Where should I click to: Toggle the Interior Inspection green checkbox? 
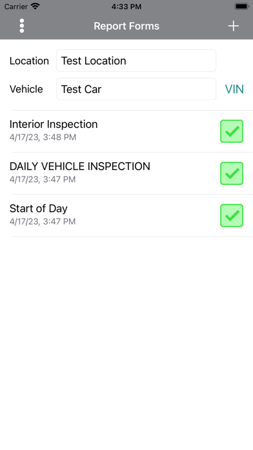[232, 131]
